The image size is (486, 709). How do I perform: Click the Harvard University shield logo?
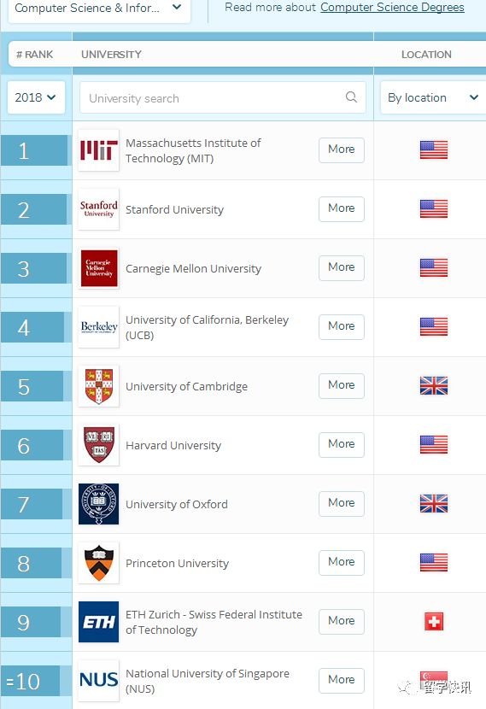coord(98,445)
